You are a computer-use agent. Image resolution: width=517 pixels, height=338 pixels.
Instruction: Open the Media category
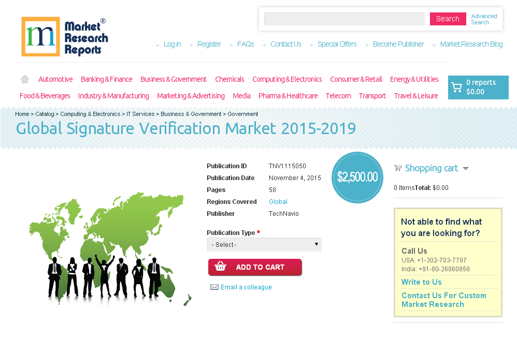[241, 96]
